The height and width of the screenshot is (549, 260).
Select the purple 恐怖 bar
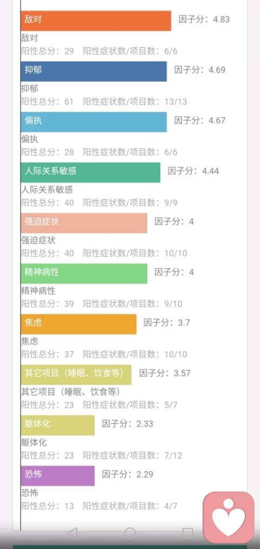57,476
